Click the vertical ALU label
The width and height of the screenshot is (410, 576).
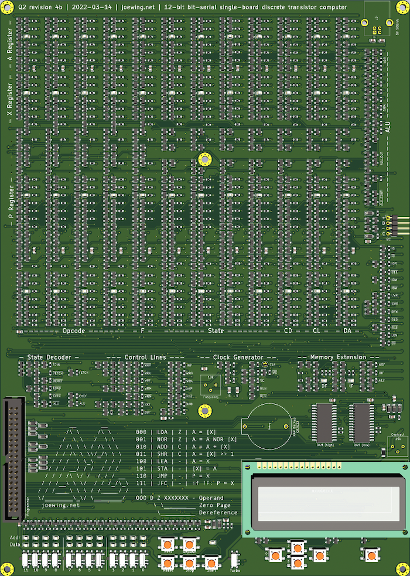[x=388, y=127]
